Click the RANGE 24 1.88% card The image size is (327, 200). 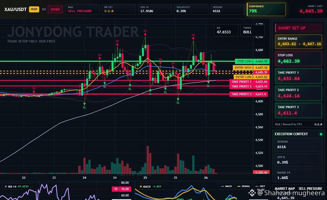pos(299,175)
